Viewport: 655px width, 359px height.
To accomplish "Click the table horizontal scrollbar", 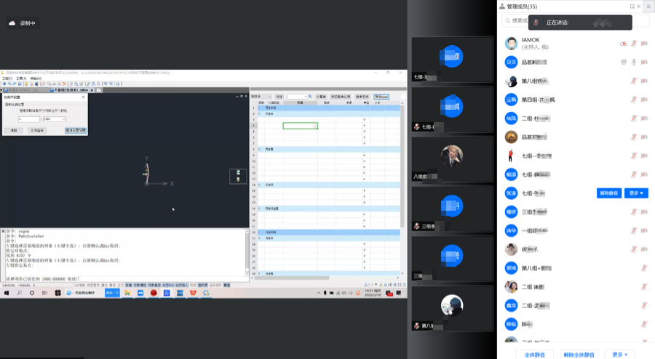I will [x=291, y=278].
